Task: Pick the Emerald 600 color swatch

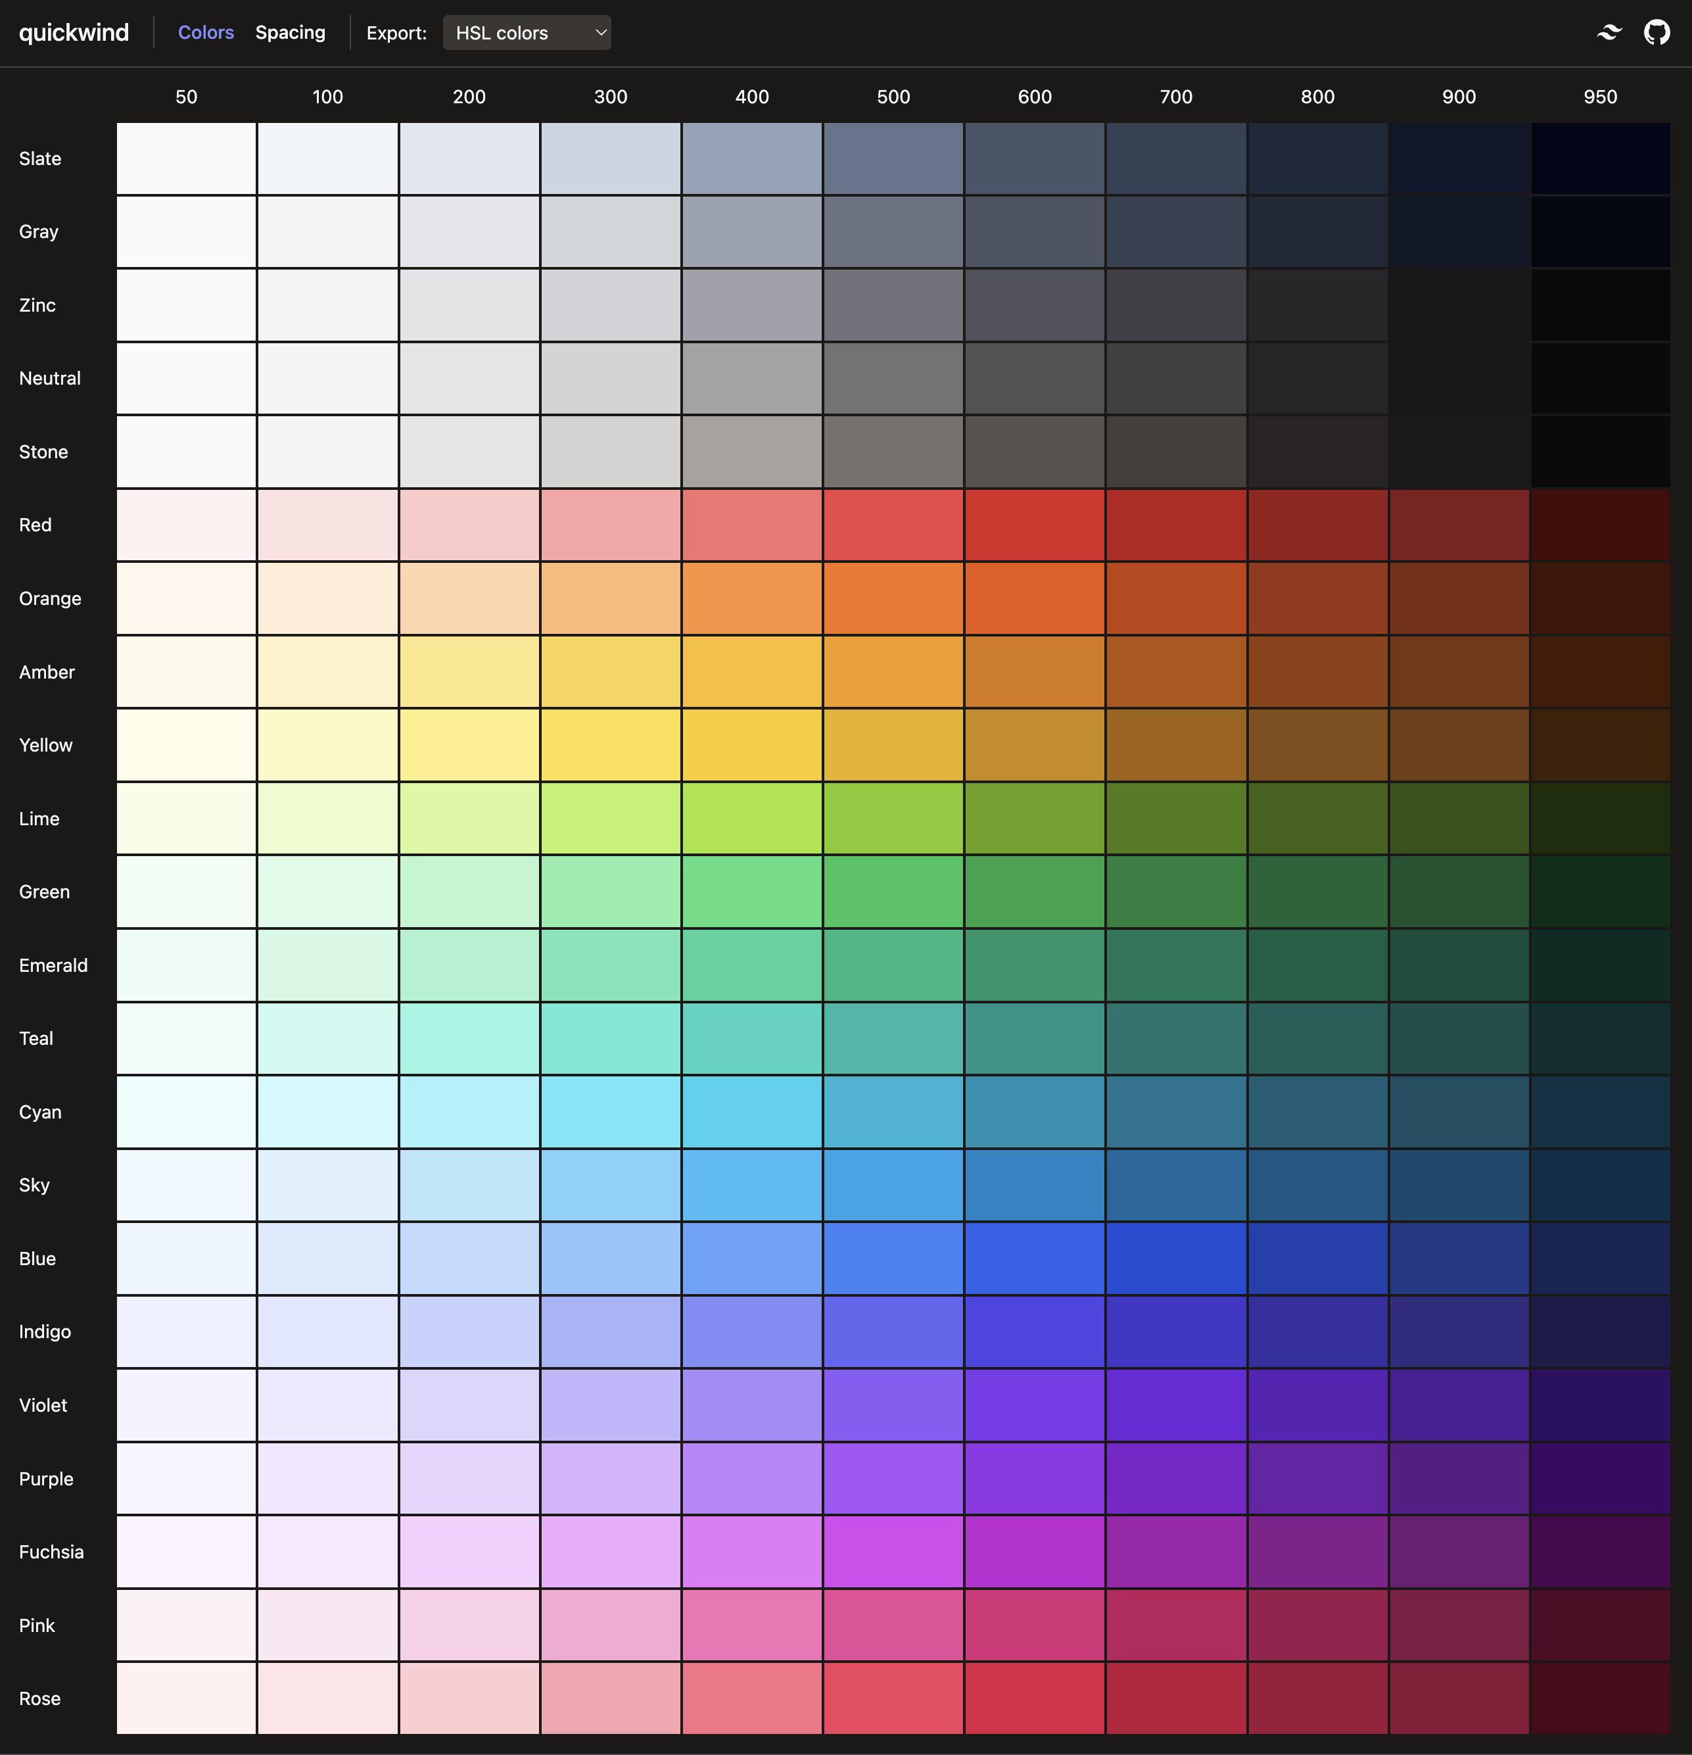Action: [1034, 965]
